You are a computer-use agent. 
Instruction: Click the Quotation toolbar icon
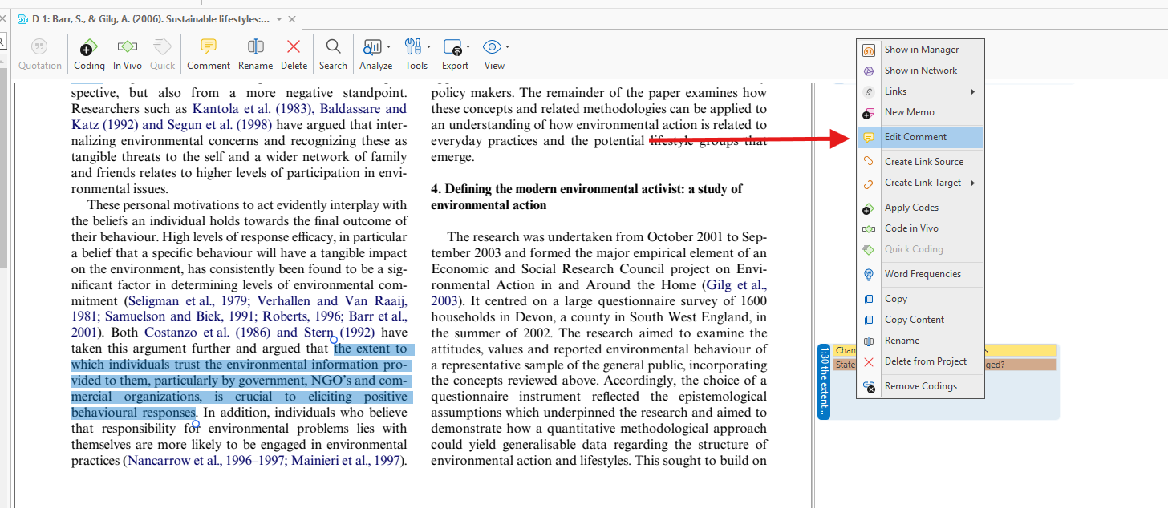click(39, 47)
